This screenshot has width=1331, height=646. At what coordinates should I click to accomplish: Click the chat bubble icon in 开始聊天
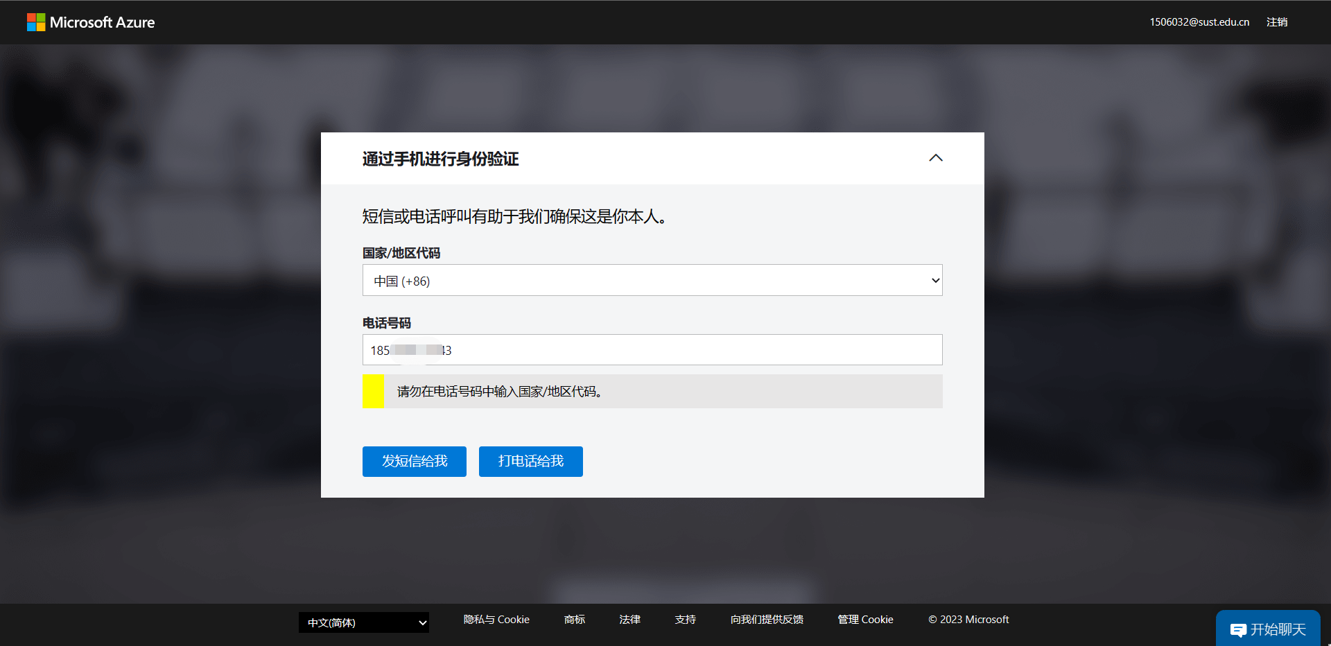pyautogui.click(x=1237, y=629)
